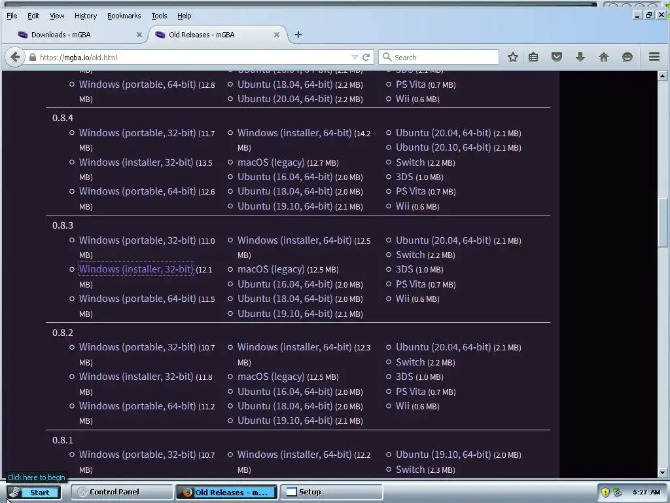
Task: Click the scrollbar up arrow
Action: (x=662, y=76)
